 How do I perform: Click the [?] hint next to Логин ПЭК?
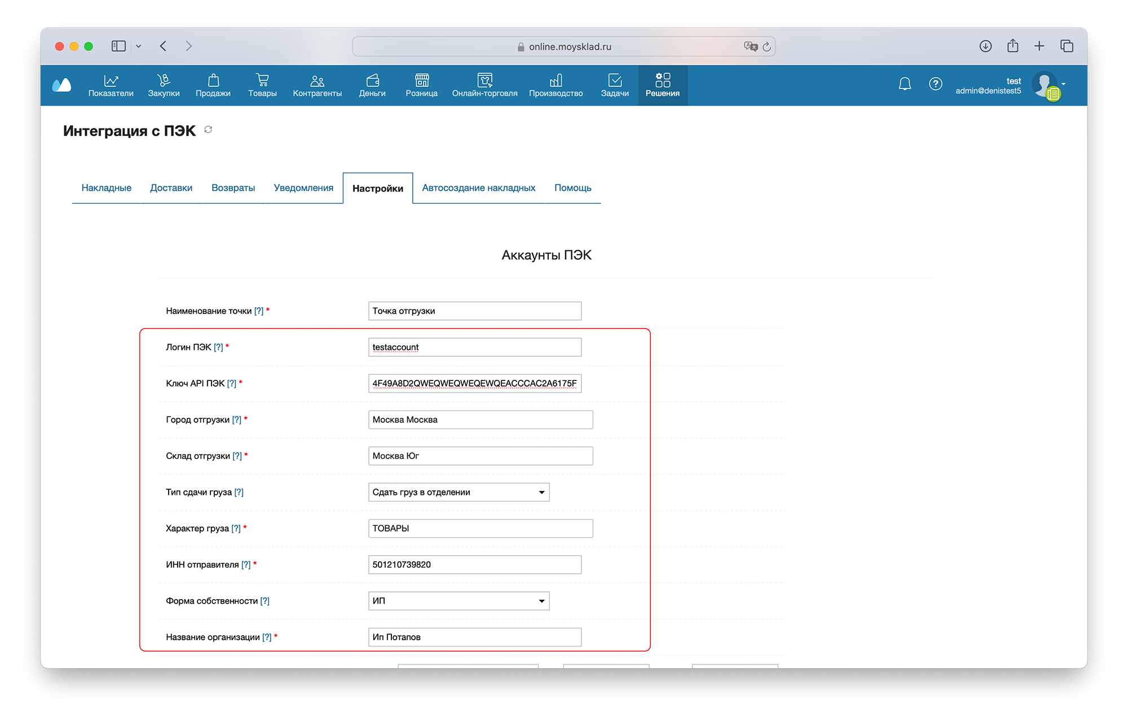218,347
